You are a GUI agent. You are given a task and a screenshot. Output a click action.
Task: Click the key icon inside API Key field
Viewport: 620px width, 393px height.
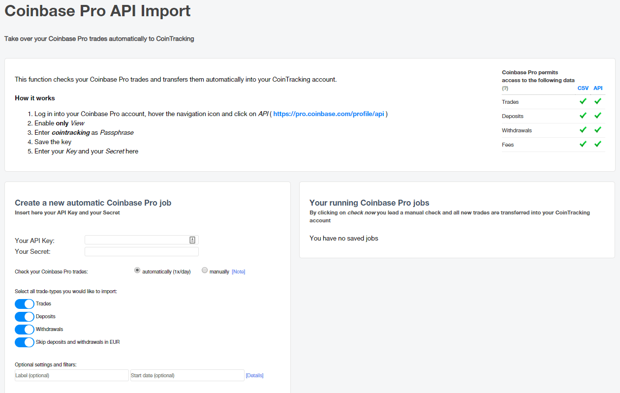pyautogui.click(x=192, y=240)
